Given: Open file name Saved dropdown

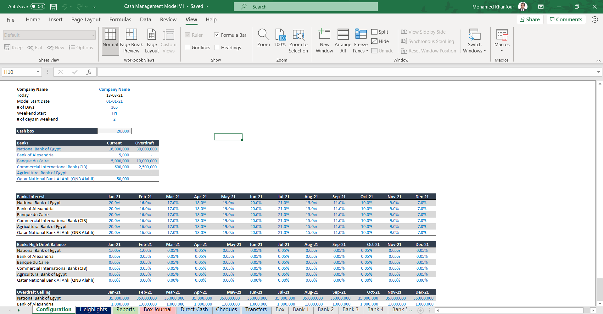Looking at the screenshot, I should pos(207,6).
